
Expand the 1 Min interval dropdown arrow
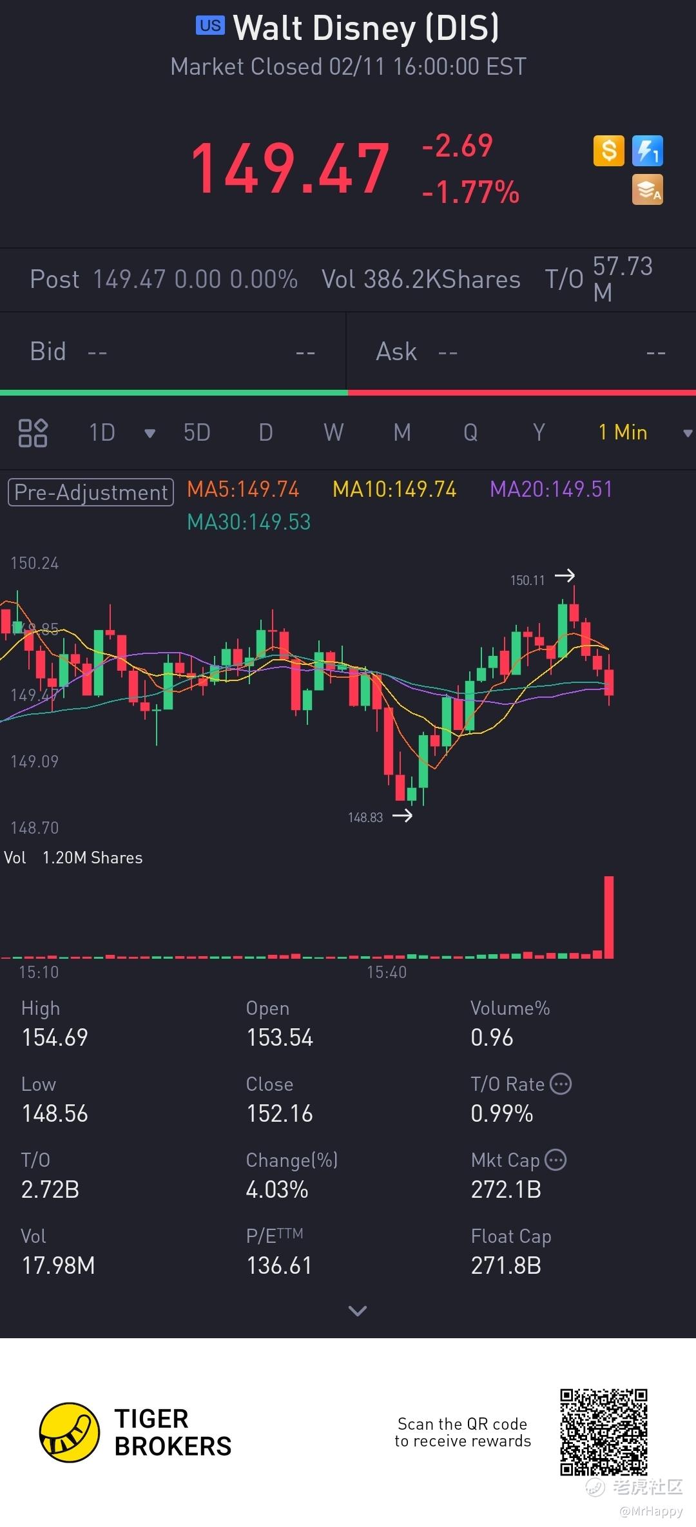688,434
